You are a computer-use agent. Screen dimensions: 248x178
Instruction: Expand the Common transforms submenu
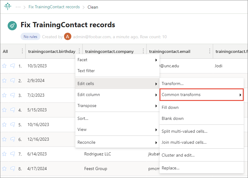[201, 95]
